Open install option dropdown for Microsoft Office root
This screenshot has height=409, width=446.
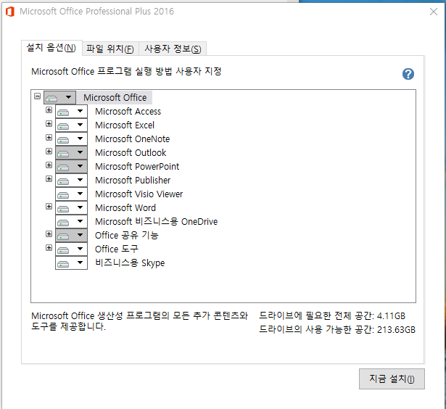click(59, 98)
